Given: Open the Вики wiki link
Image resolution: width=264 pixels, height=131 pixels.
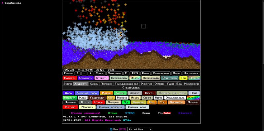Looking at the screenshot, I should (x=146, y=113).
